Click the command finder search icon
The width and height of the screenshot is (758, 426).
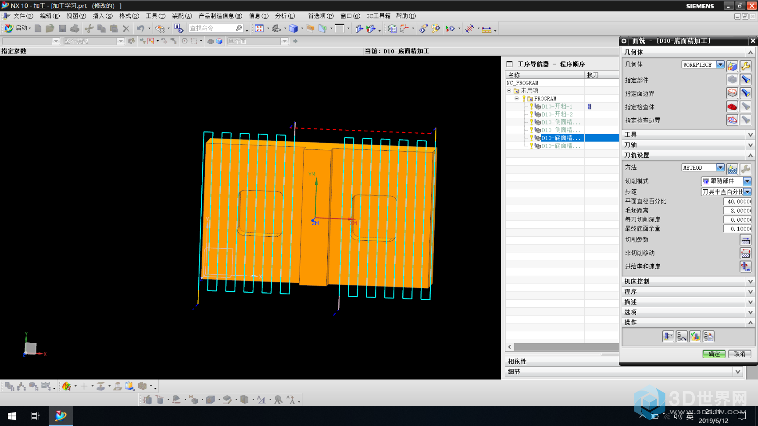[x=239, y=28]
